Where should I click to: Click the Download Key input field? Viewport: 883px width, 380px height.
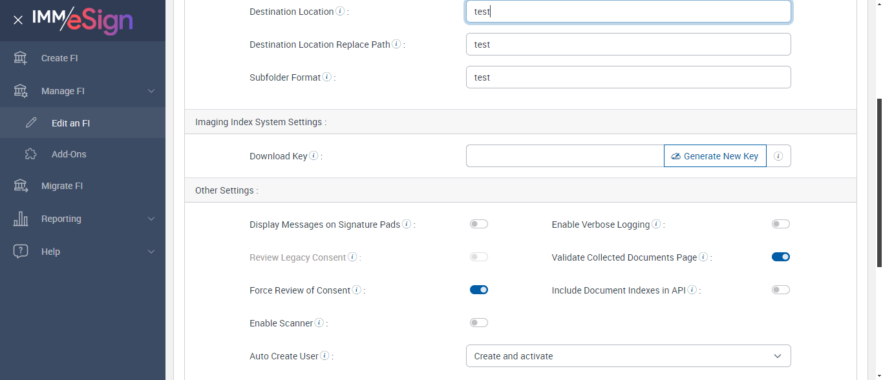click(x=564, y=156)
